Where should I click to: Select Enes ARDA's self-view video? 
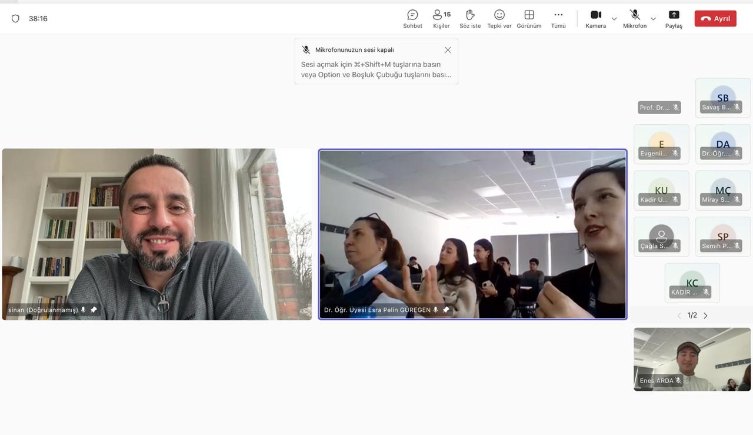pos(692,359)
